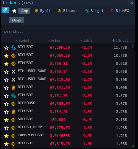Open BTCUSD_PERP symbol
The width and height of the screenshot is (138, 149).
[30, 127]
